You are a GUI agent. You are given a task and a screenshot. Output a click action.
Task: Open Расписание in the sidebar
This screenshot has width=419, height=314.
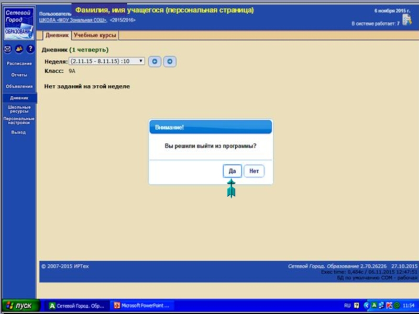pyautogui.click(x=19, y=63)
